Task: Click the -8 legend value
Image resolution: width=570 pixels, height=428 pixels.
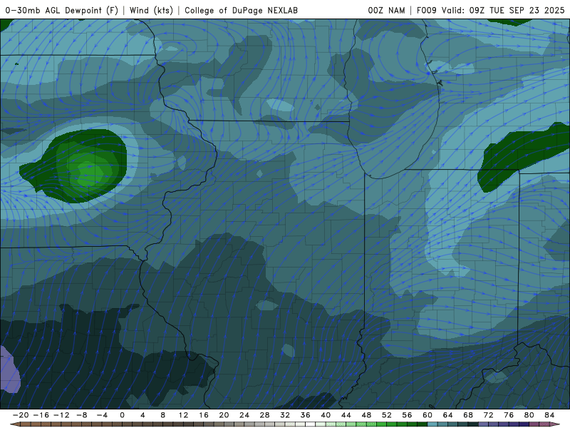Action: 81,415
